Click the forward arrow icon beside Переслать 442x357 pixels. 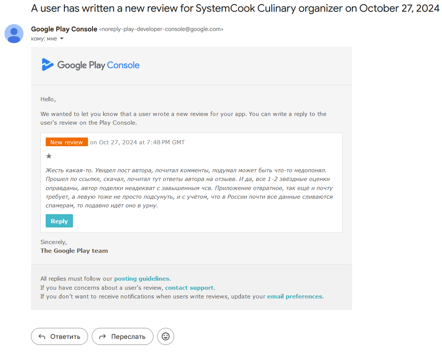(103, 337)
